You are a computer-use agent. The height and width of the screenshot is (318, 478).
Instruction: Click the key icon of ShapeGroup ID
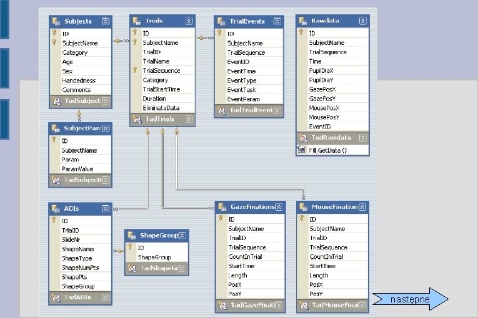(x=130, y=247)
